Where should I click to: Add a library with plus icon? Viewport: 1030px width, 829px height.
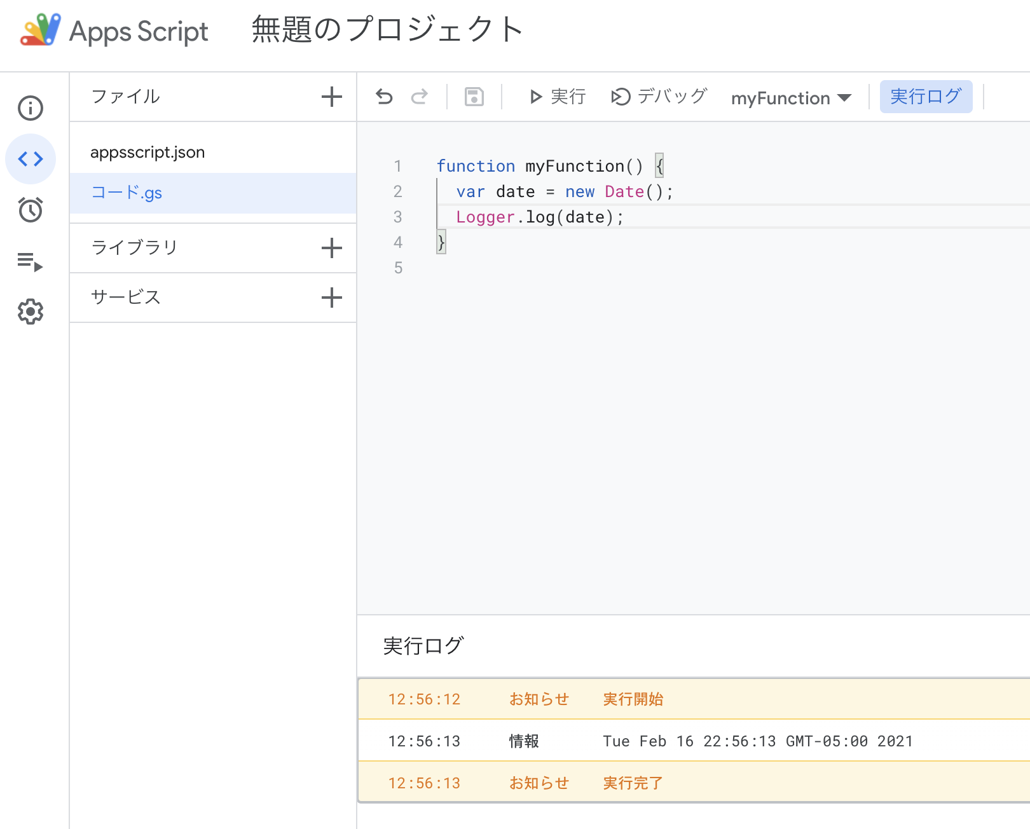pos(331,248)
